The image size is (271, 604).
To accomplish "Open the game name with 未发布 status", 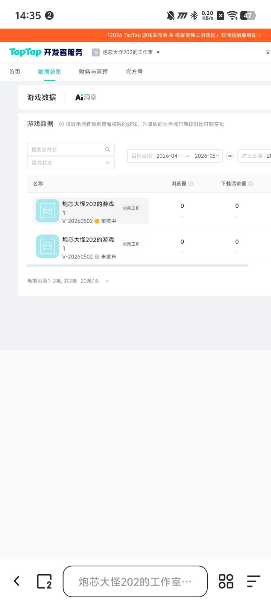I will pos(88,244).
